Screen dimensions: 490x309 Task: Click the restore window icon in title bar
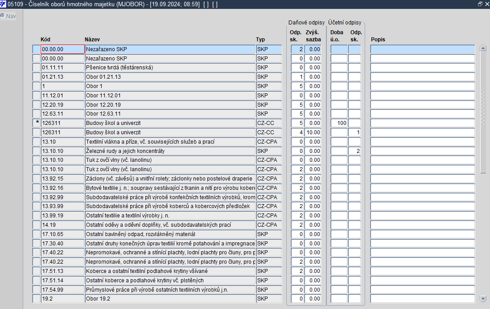(480, 4)
